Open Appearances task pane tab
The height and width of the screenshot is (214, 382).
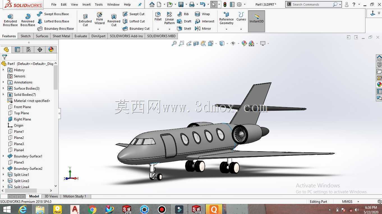click(379, 84)
